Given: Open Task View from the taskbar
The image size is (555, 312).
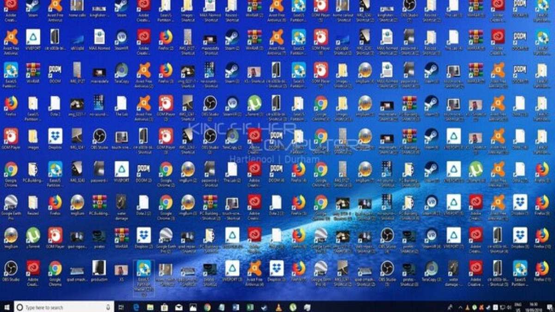Looking at the screenshot, I should tap(122, 307).
